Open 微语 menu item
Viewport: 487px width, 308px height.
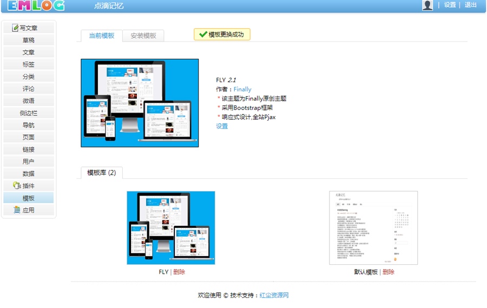coord(29,101)
